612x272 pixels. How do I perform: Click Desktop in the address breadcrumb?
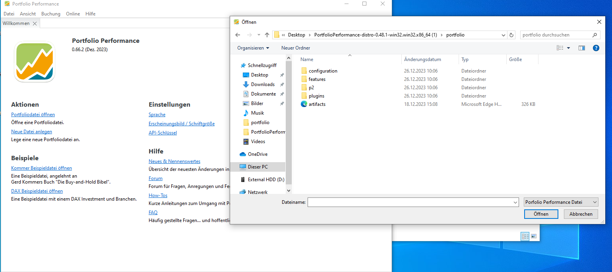coord(296,35)
